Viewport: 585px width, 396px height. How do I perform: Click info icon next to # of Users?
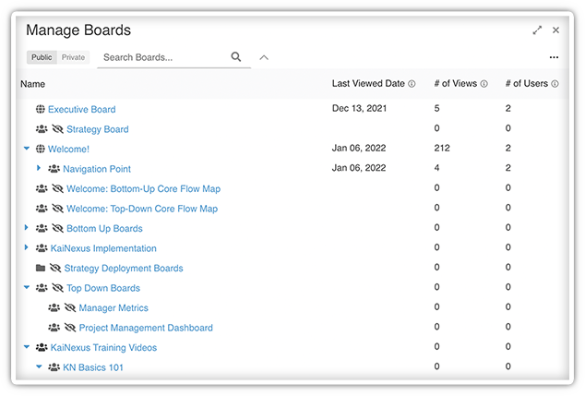point(555,84)
